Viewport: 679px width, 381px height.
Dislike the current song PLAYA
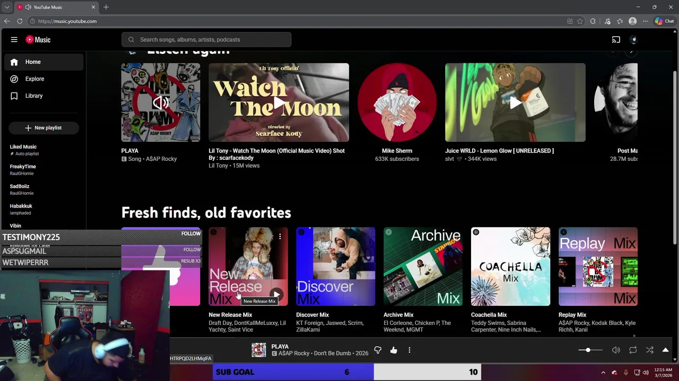(x=378, y=350)
